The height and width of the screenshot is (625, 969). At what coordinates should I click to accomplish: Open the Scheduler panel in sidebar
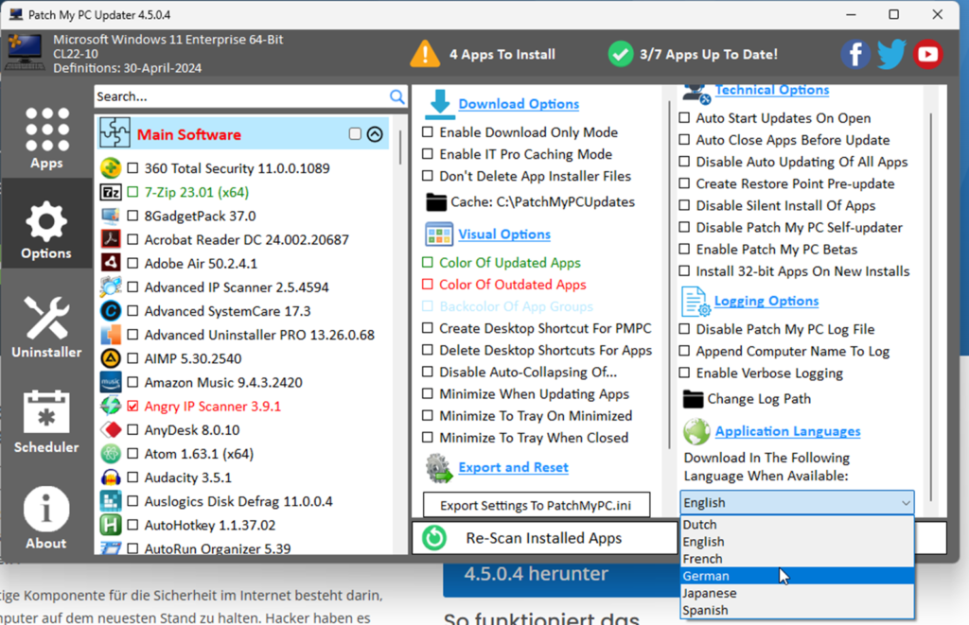(x=46, y=422)
